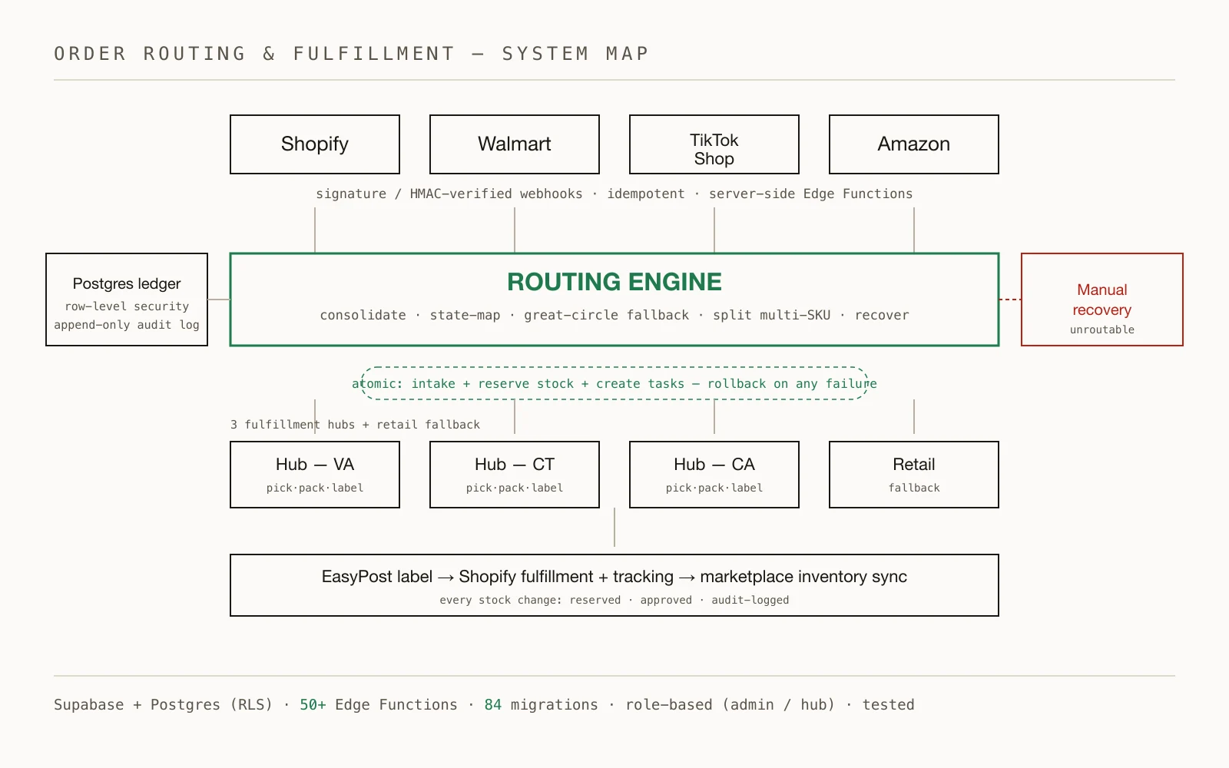Click the EasyPost label pipeline text
This screenshot has width=1229, height=768.
click(x=614, y=577)
